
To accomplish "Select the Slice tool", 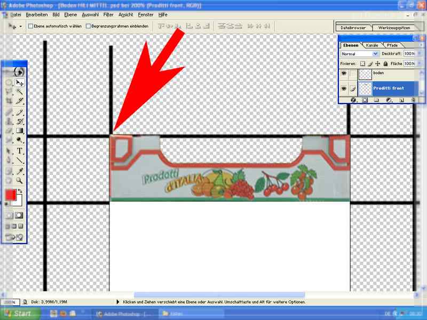I will pos(19,101).
